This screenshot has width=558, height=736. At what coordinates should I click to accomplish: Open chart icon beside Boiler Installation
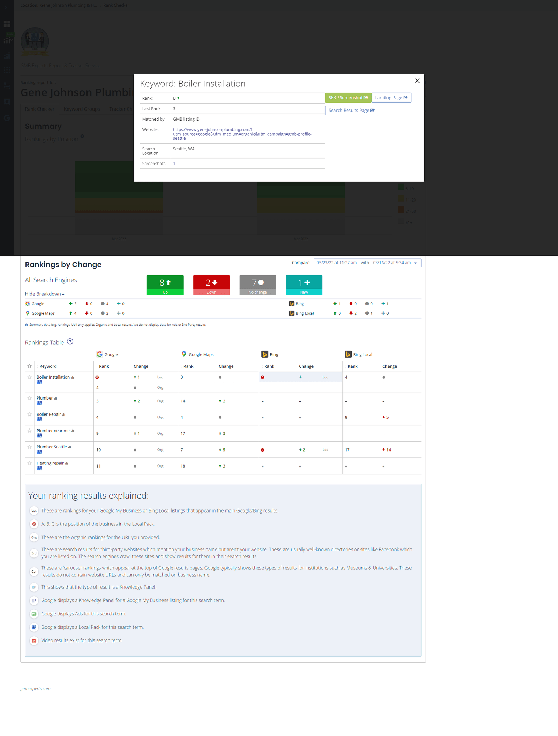point(73,377)
